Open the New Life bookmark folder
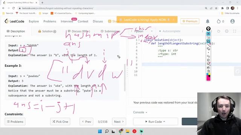 [8, 13]
